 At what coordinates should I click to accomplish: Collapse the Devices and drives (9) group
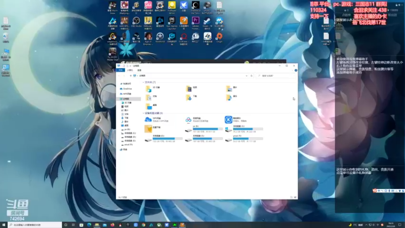tap(143, 113)
